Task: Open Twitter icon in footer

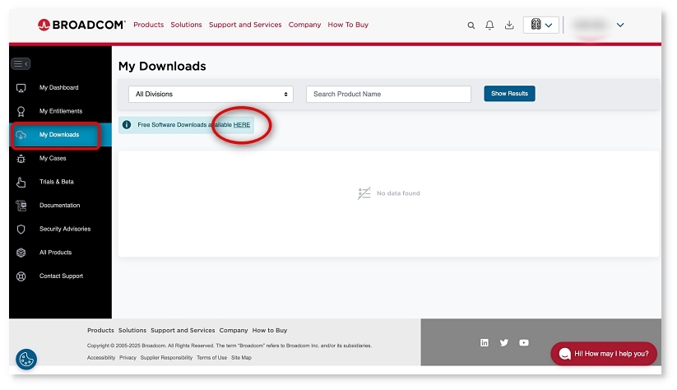Action: point(504,343)
